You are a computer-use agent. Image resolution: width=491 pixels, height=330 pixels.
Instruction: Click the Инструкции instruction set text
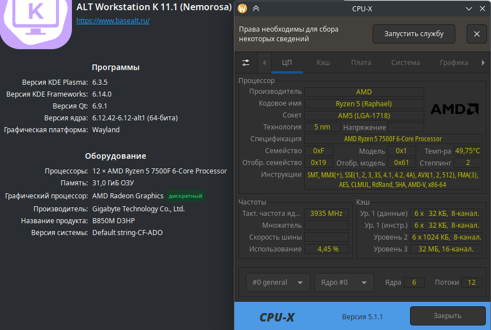coord(393,180)
